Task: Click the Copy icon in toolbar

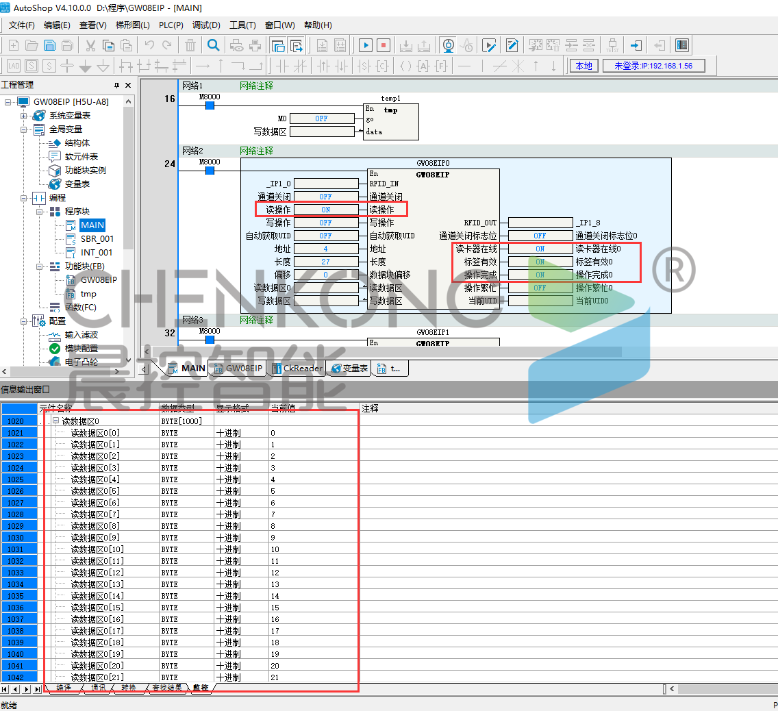Action: (x=108, y=46)
